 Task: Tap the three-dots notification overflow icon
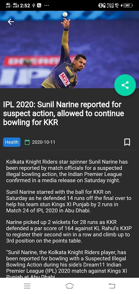(47, 6)
